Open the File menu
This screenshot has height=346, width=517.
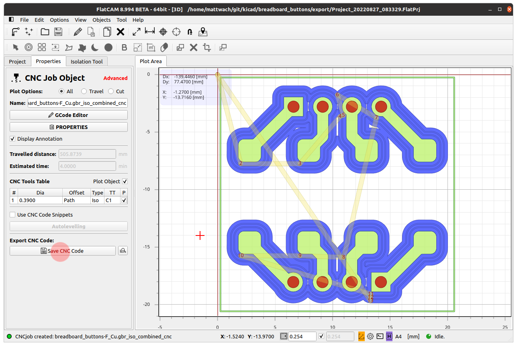pyautogui.click(x=25, y=20)
